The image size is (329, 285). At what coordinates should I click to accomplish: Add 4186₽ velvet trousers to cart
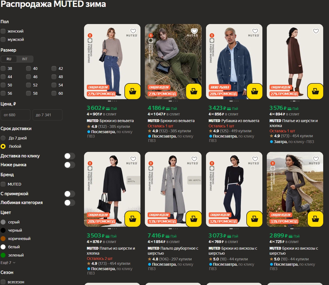tap(194, 91)
